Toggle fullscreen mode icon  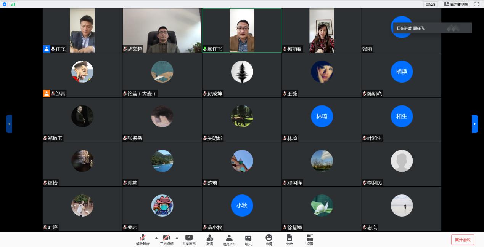[x=476, y=4]
